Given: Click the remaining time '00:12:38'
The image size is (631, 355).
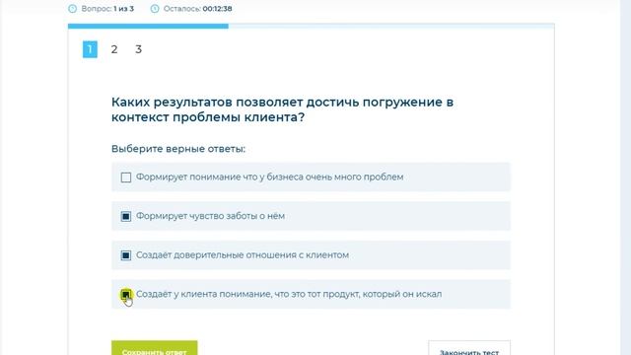Looking at the screenshot, I should point(217,9).
